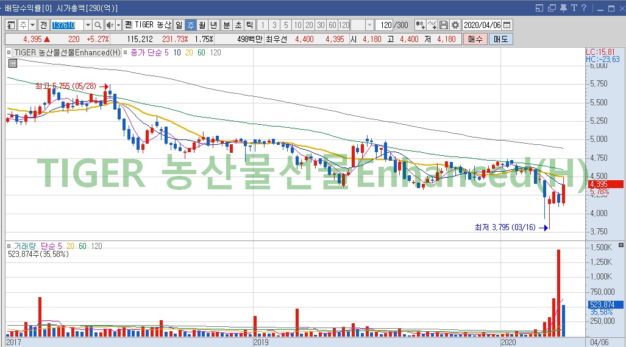Select interval preset 10
626x347 pixels.
coord(297,25)
